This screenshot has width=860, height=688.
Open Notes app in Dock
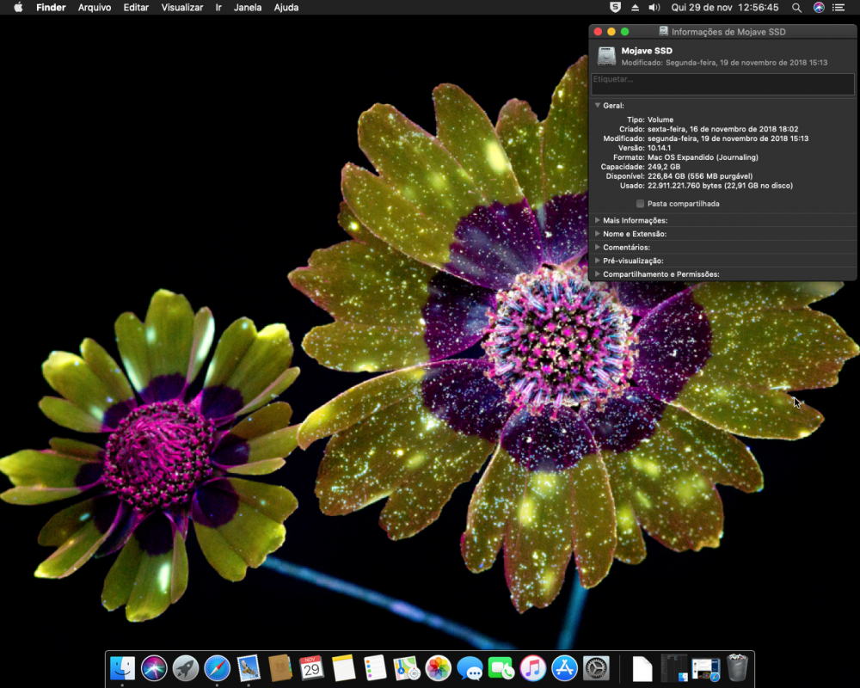point(343,667)
